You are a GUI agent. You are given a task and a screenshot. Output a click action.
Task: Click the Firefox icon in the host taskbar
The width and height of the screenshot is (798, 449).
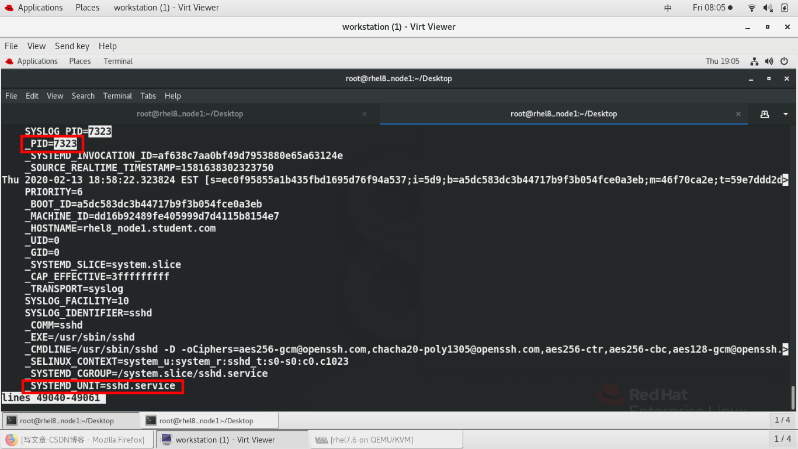[x=12, y=440]
